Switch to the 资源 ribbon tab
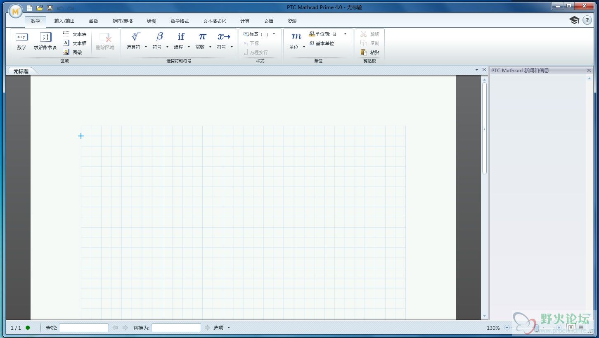This screenshot has width=599, height=338. click(x=292, y=21)
